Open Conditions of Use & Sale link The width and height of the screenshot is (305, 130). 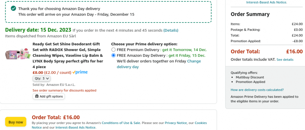[121, 123]
